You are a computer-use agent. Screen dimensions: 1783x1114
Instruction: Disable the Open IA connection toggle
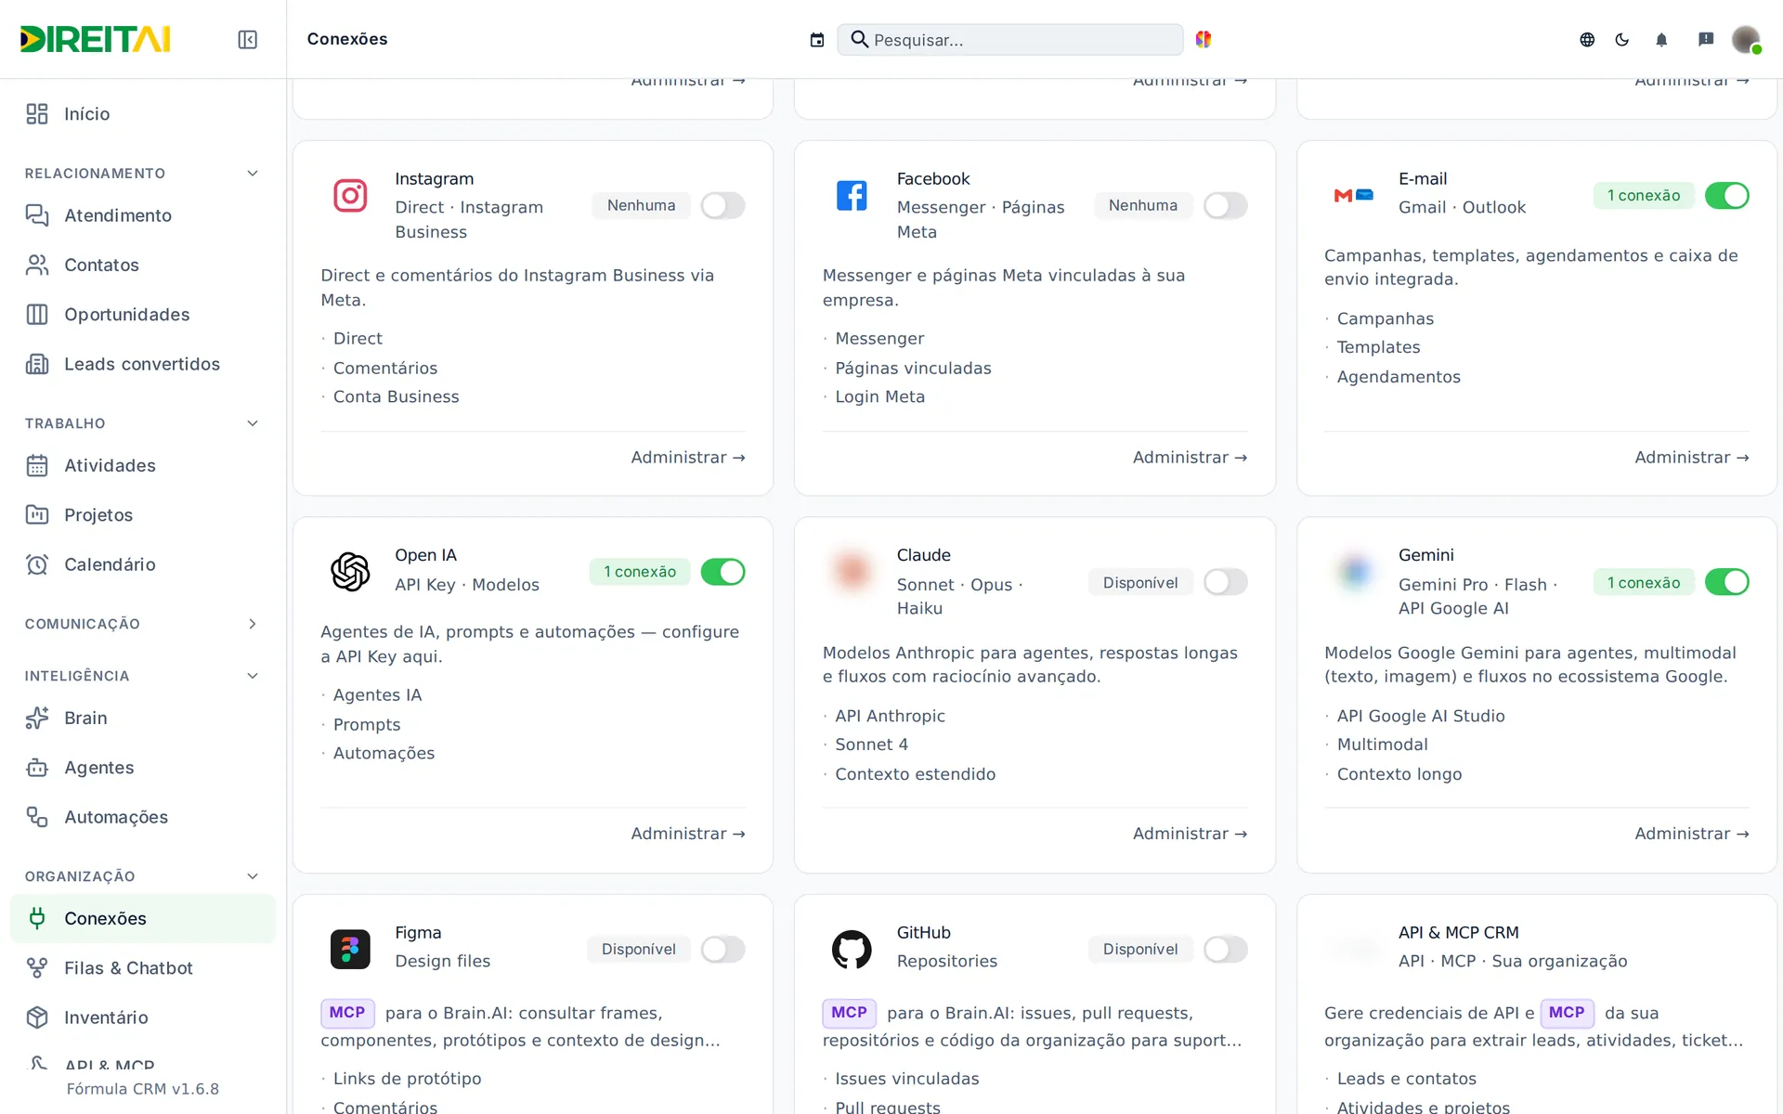722,572
